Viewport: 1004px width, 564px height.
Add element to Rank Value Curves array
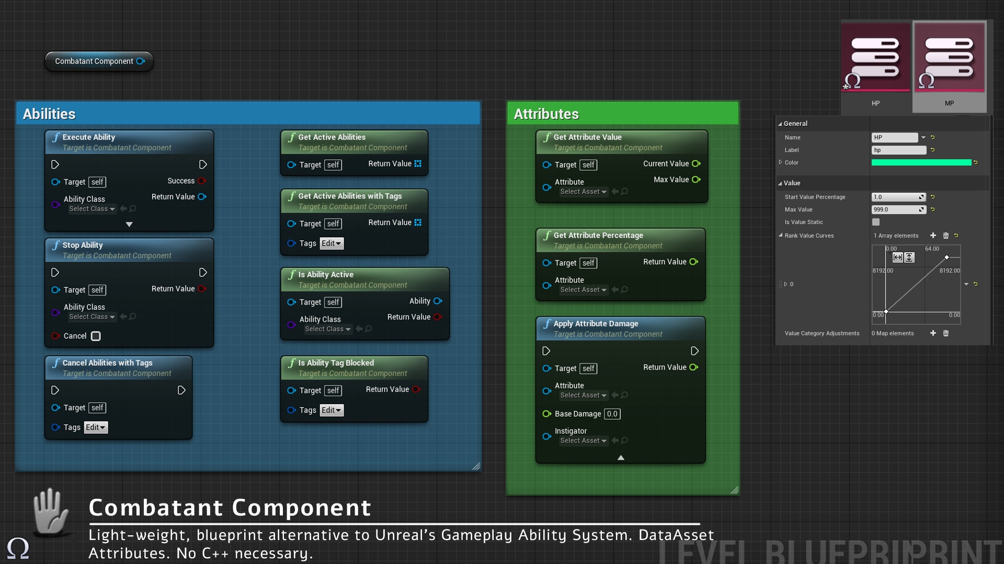coord(933,236)
